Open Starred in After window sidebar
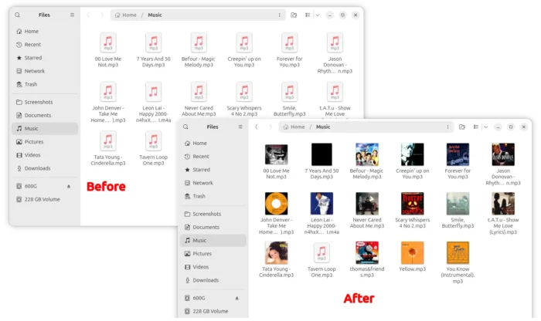541x321 pixels. click(213, 170)
